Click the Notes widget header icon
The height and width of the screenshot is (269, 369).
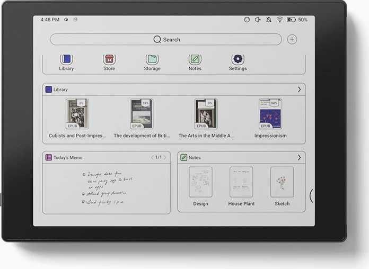pyautogui.click(x=183, y=157)
